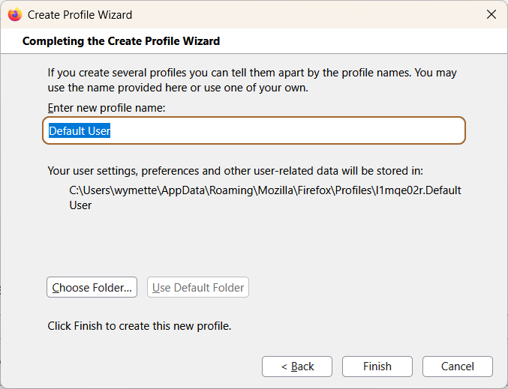
Task: Click Finish to create the profile
Action: click(x=377, y=367)
